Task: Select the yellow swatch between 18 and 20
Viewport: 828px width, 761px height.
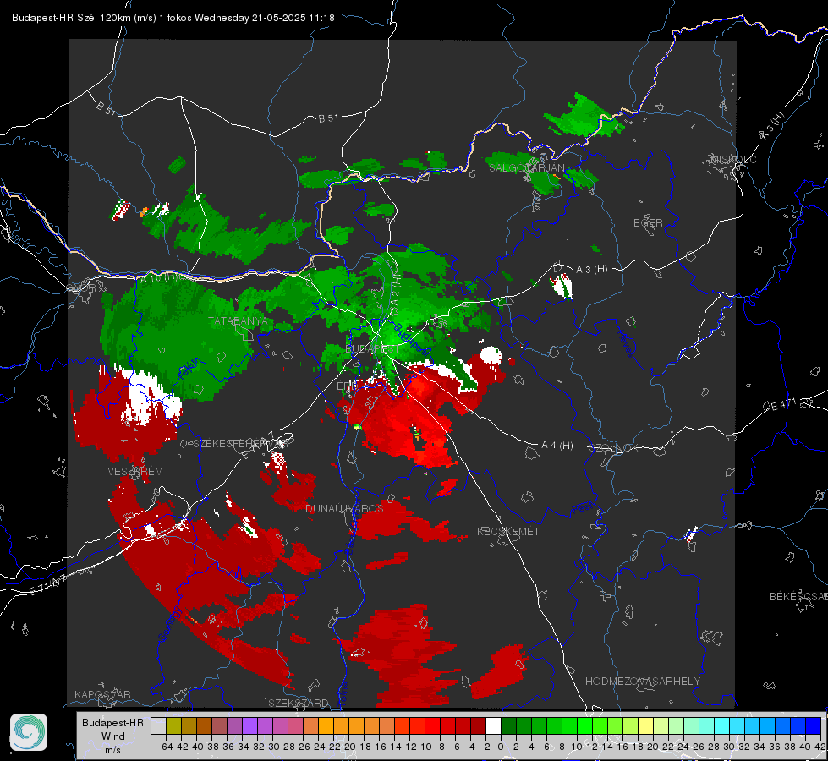Action: (646, 725)
